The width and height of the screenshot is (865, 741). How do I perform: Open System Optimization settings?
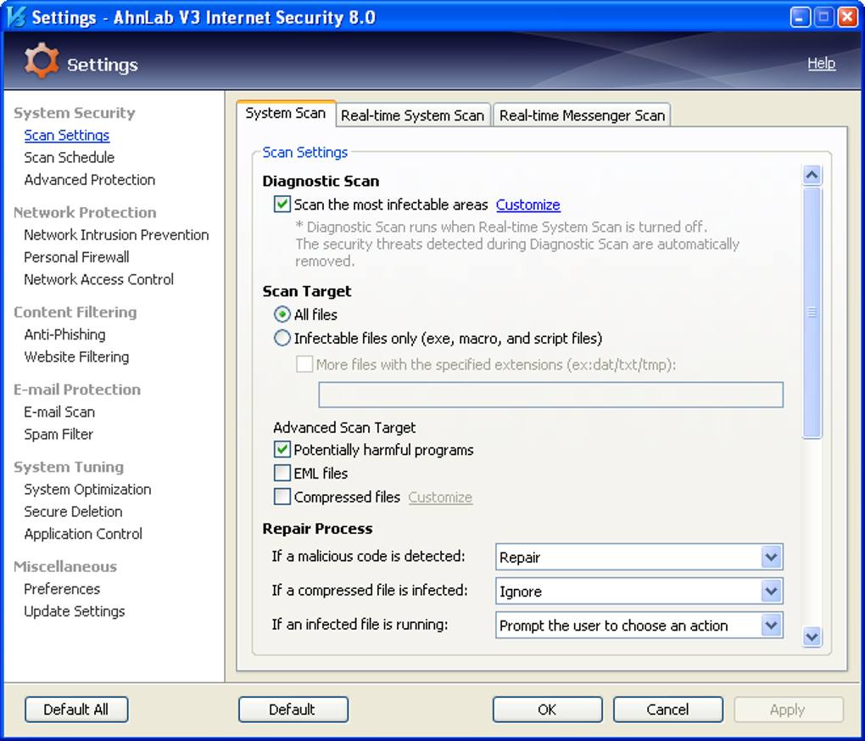[x=87, y=490]
